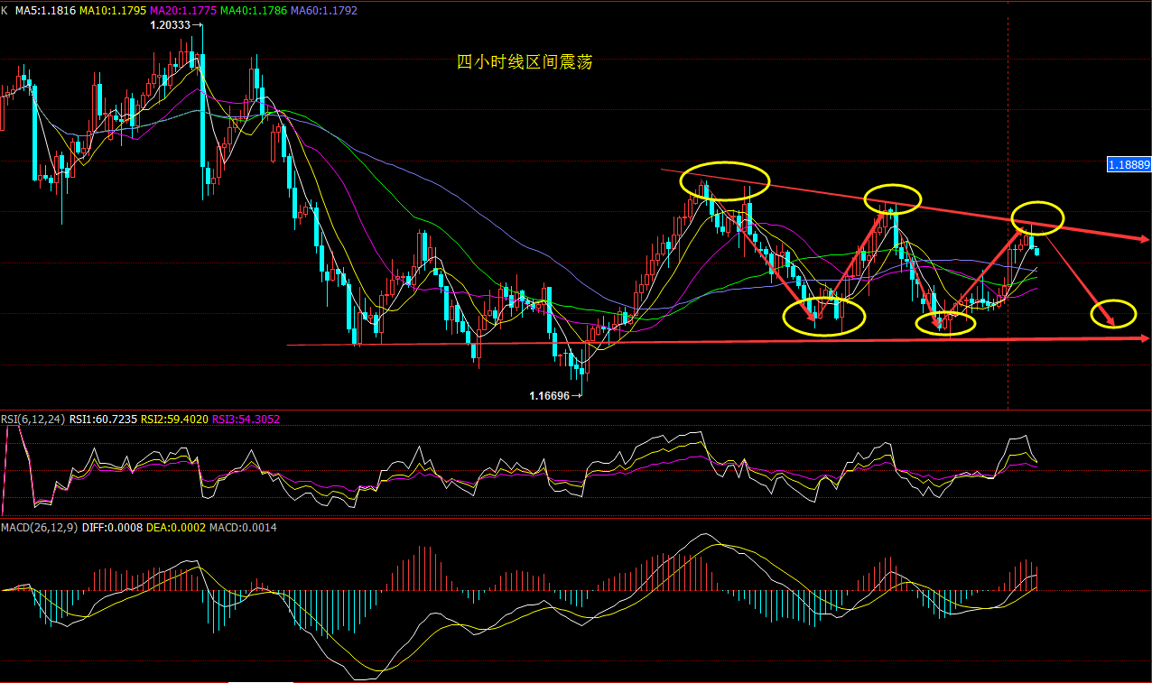The image size is (1152, 683).
Task: Click the MA60:1.1792 moving average label
Action: tap(323, 11)
